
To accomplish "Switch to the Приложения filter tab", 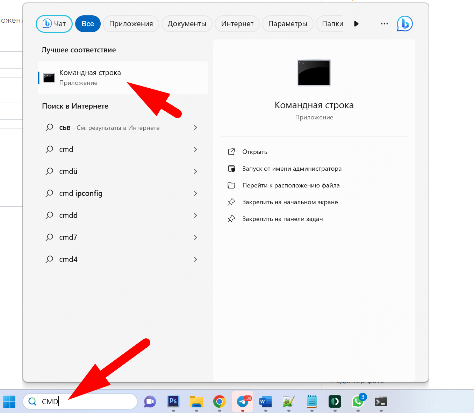I will tap(131, 24).
